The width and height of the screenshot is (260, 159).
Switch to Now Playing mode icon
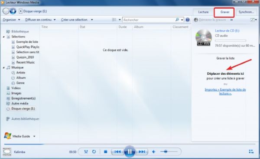click(251, 152)
